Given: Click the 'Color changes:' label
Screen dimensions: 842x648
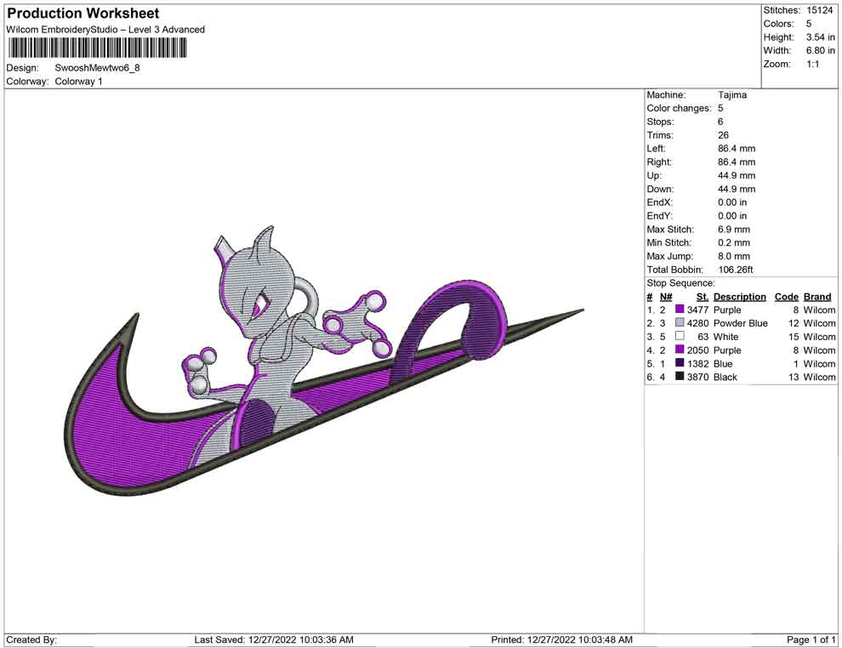Looking at the screenshot, I should (x=679, y=108).
